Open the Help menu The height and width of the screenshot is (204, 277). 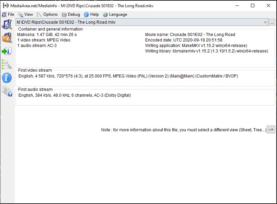(91, 14)
